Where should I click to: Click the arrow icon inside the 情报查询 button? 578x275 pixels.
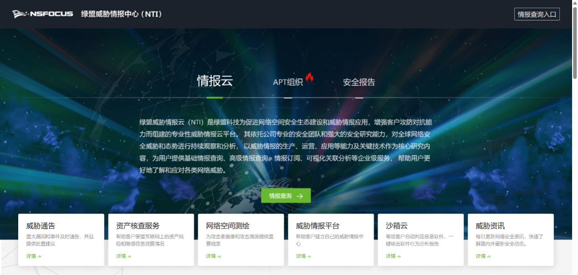(x=299, y=195)
